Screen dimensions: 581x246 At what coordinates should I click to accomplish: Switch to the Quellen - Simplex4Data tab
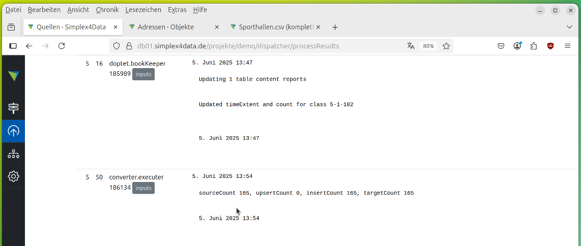(x=73, y=27)
